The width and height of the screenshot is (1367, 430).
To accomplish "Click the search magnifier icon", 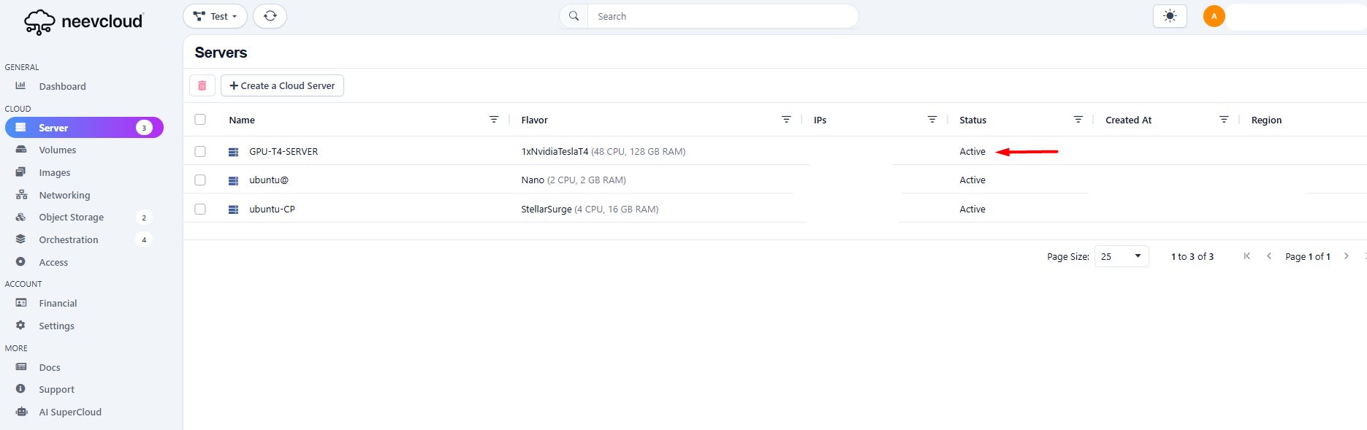I will [574, 16].
